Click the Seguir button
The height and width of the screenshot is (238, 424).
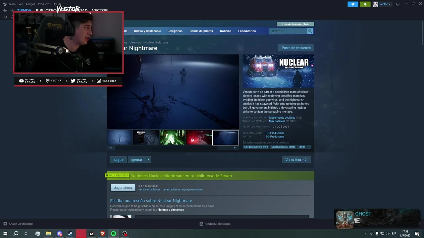119,160
